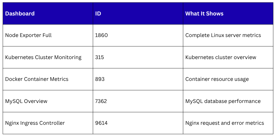The image size is (276, 138).
Task: Click dashboard ID 9614
Action: tap(101, 123)
